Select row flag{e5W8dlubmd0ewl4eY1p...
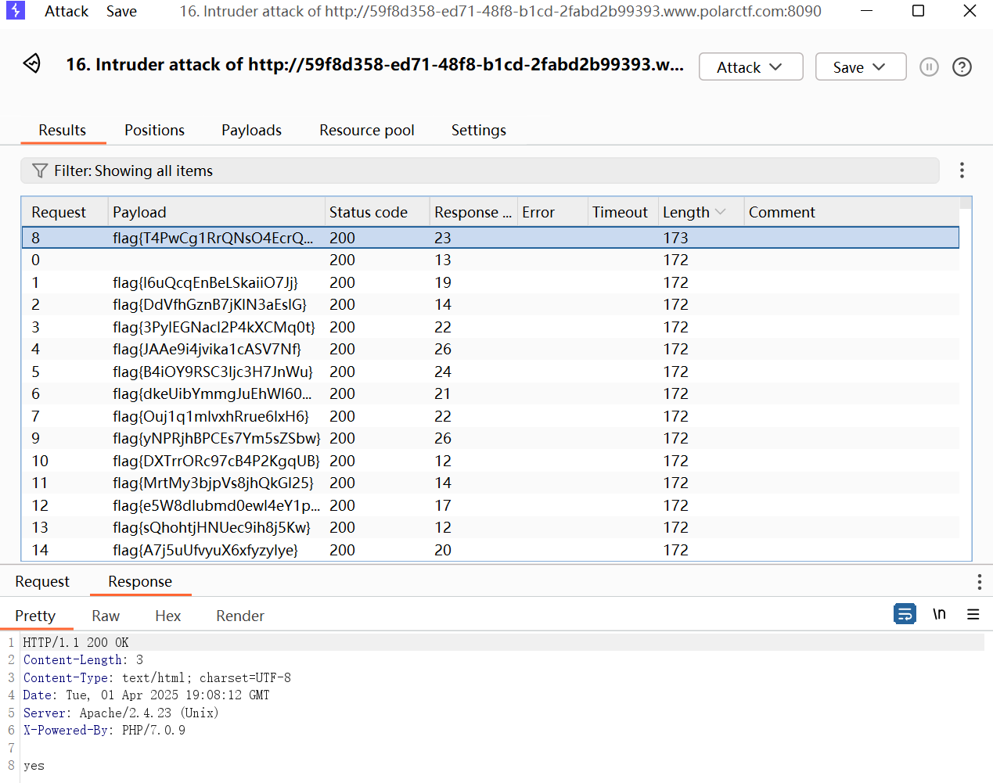The image size is (993, 783). [491, 505]
